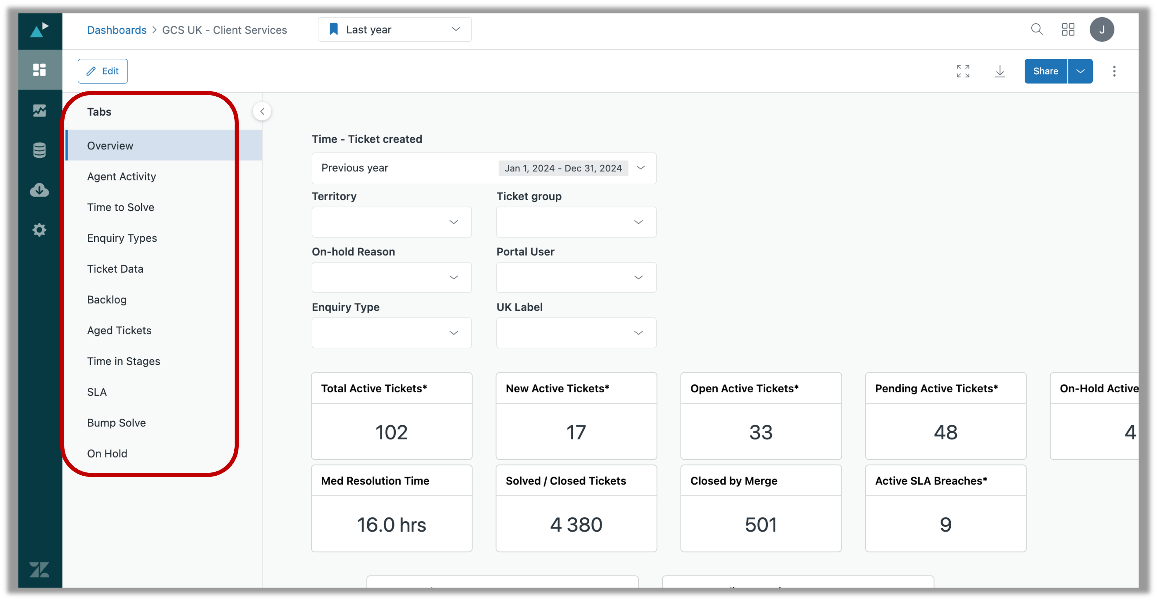This screenshot has width=1157, height=601.
Task: Open the Enquiry Type filter dropdown
Action: (391, 333)
